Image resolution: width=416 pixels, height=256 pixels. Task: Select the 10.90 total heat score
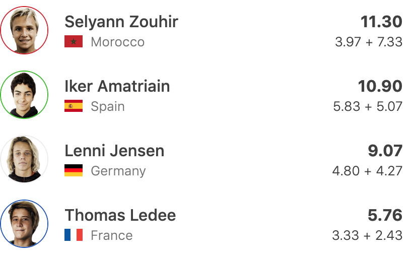tap(380, 86)
